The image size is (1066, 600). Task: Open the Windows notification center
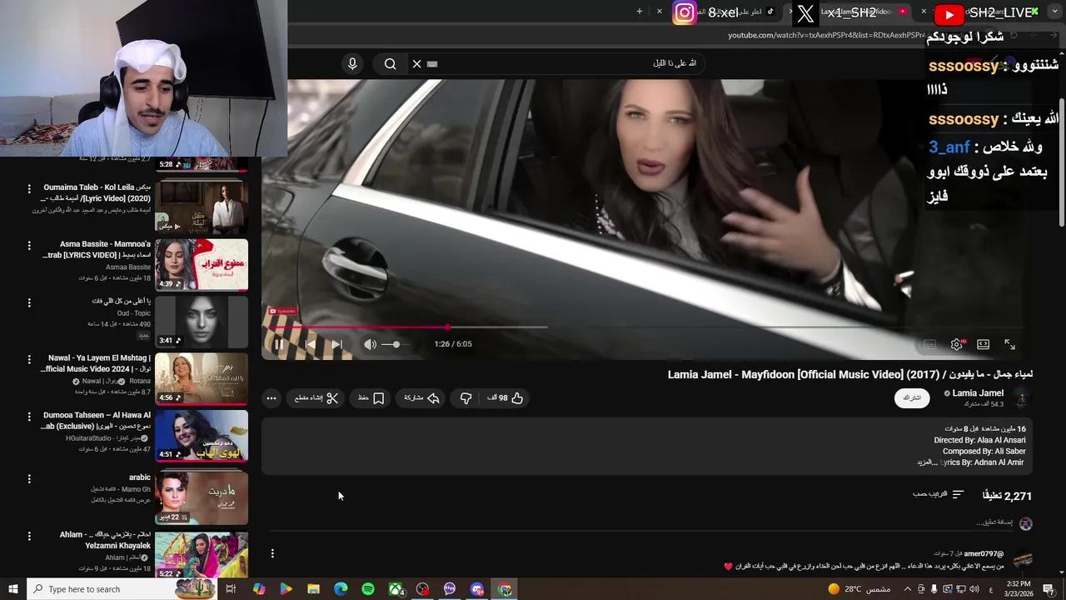(x=1049, y=589)
